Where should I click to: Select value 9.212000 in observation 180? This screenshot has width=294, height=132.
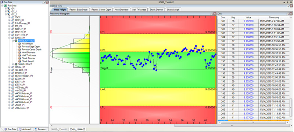point(248,21)
